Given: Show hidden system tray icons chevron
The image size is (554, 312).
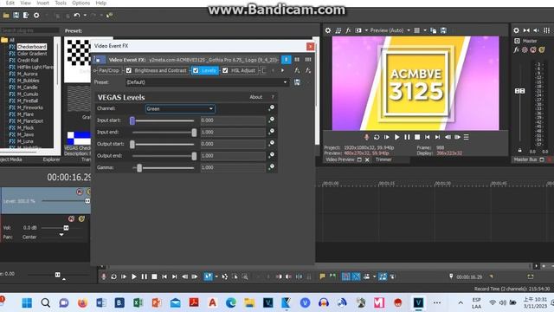Looking at the screenshot, I should pos(461,302).
